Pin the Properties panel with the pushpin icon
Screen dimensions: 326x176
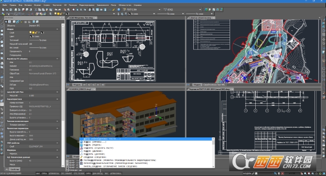coord(61,17)
